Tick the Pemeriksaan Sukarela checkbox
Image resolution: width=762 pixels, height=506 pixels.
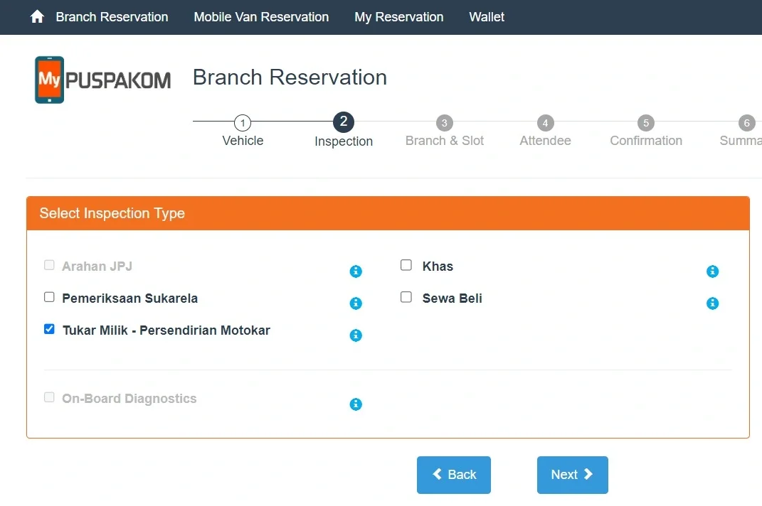pyautogui.click(x=49, y=296)
